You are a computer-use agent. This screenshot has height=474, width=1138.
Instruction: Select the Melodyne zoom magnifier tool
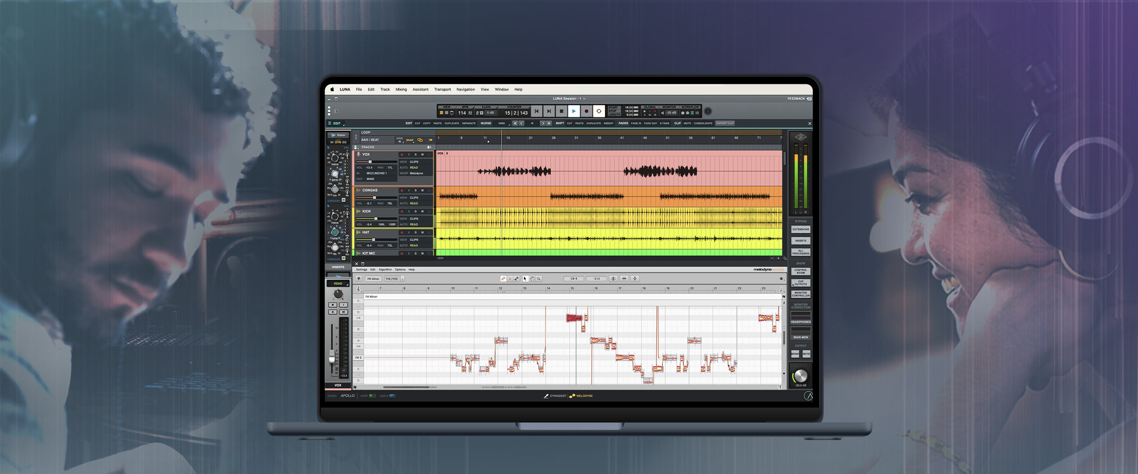[538, 279]
